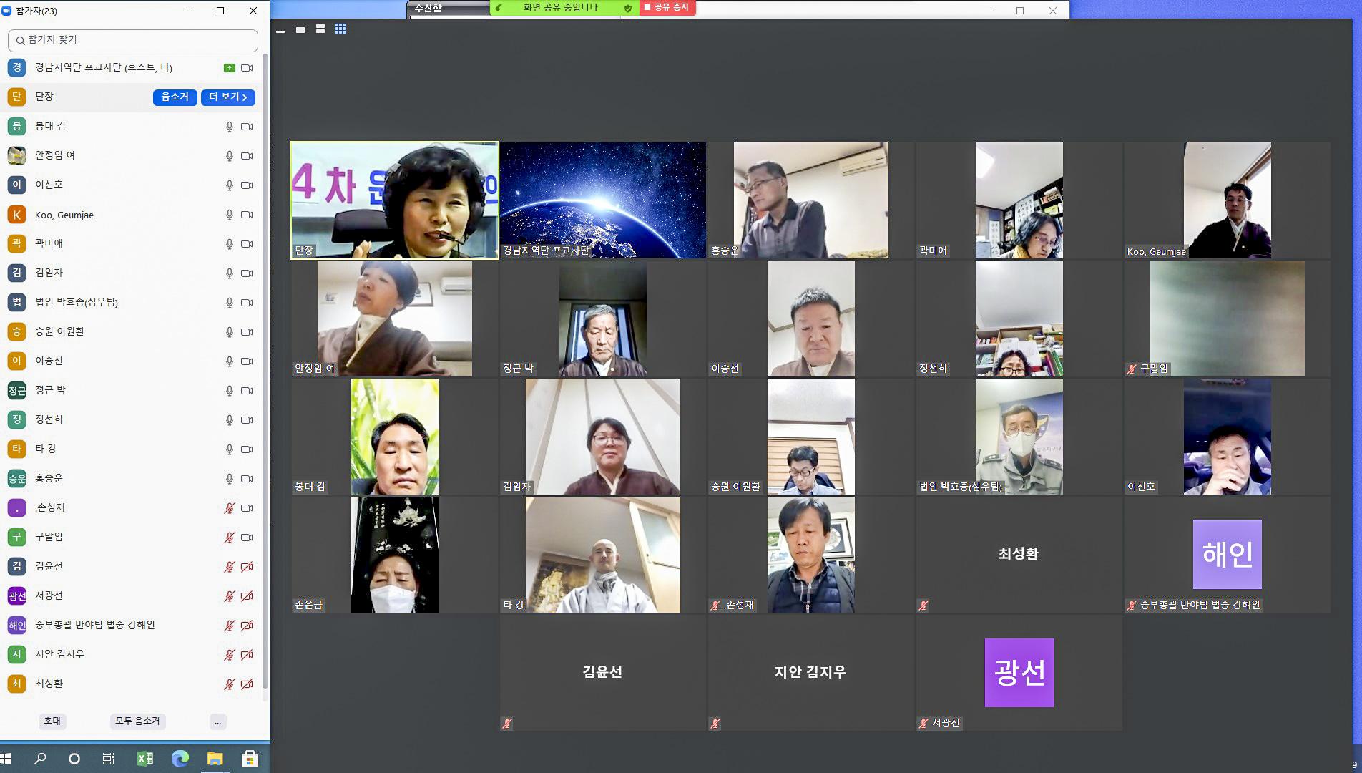The height and width of the screenshot is (773, 1362).
Task: Click the camera icon next to 이선호
Action: pos(247,185)
